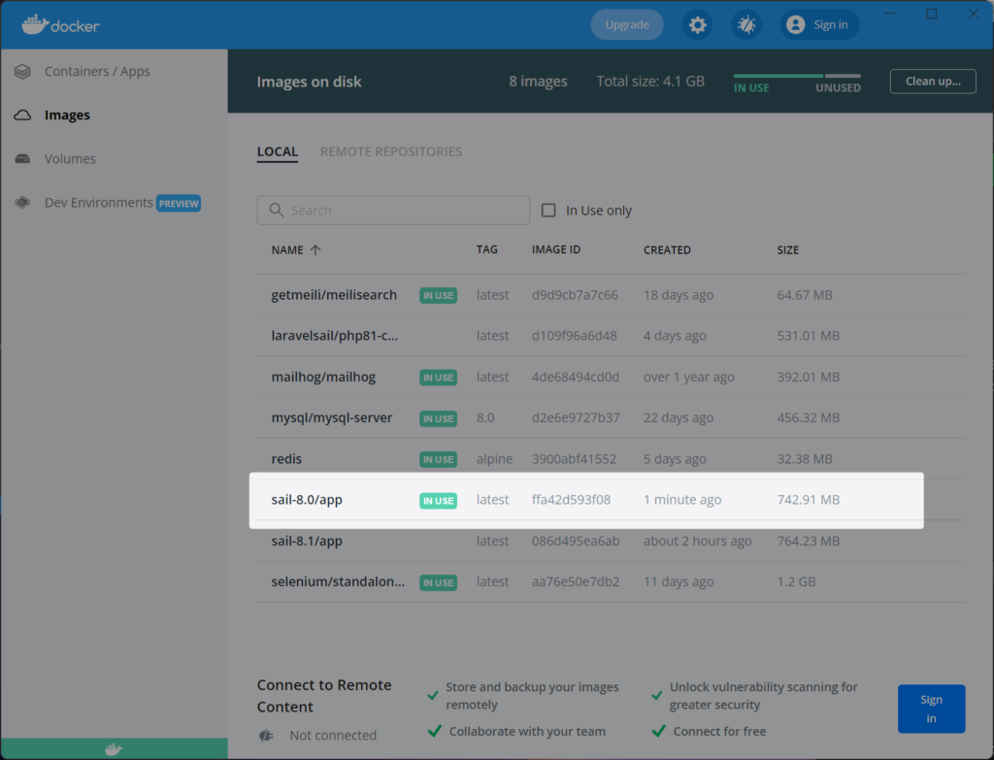Click image ID d2e6e9727b37
The height and width of the screenshot is (760, 994).
point(576,417)
